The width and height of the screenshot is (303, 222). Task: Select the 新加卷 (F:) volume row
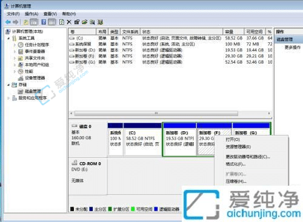pos(171,56)
